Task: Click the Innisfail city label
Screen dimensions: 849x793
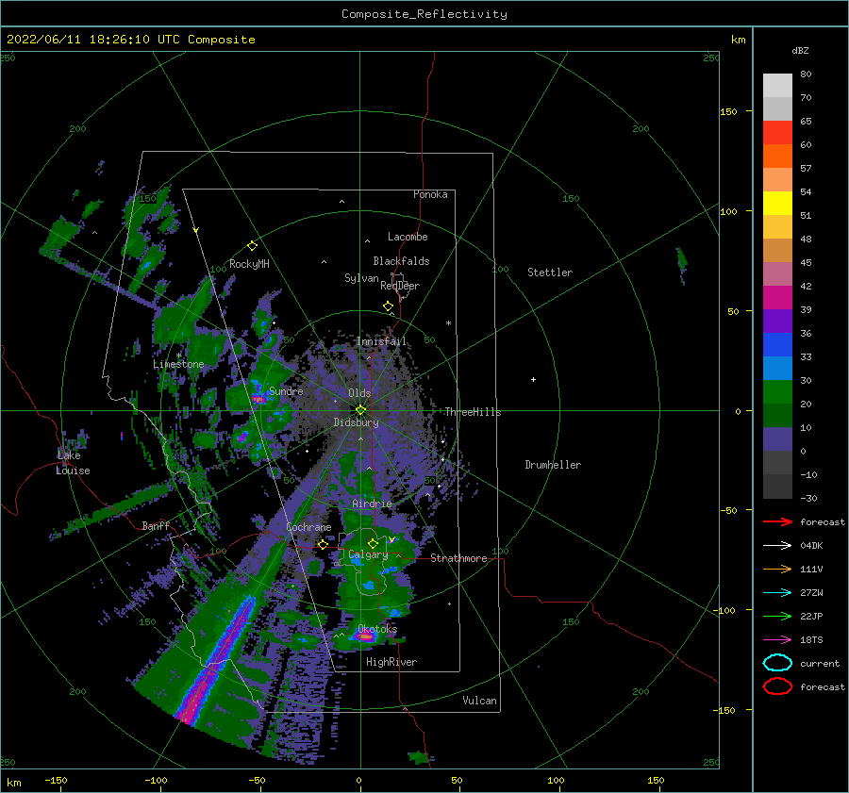Action: point(381,341)
